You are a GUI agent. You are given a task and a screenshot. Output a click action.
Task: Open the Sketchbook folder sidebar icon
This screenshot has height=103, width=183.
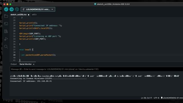(x=6, y=16)
